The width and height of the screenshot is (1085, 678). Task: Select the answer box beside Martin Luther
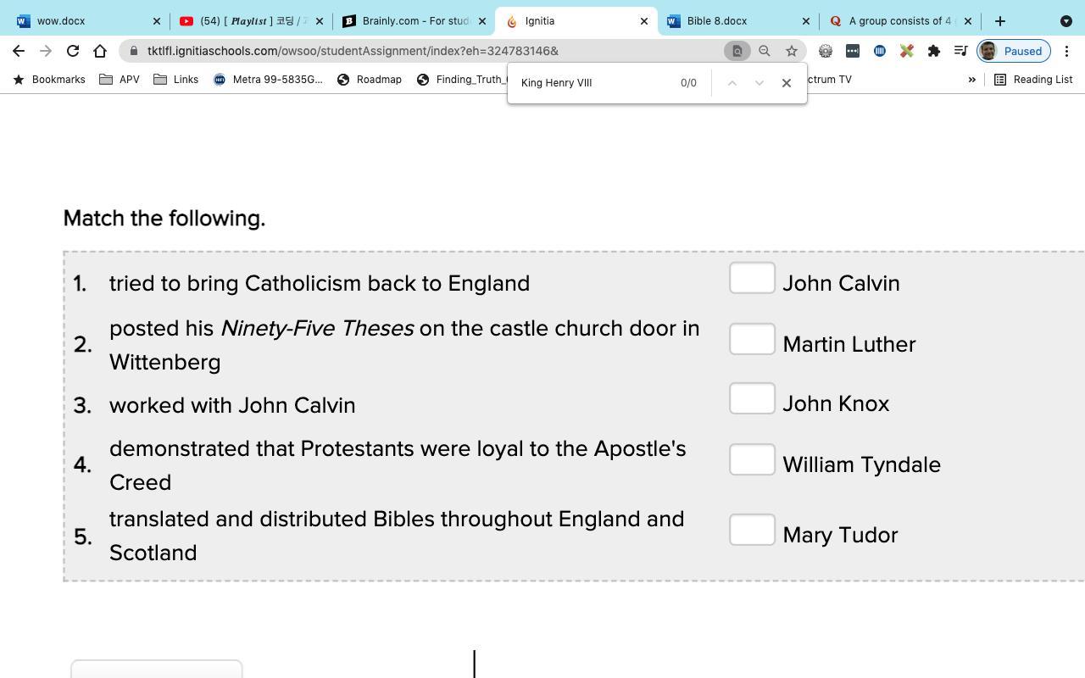point(752,339)
